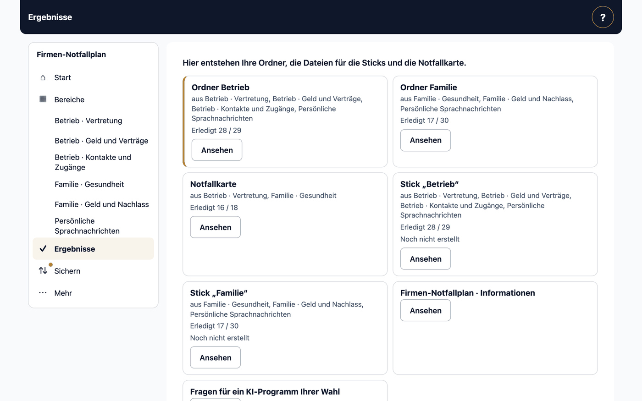Click Ansehen under Firmen-Notfallplan · Informationen

point(426,310)
